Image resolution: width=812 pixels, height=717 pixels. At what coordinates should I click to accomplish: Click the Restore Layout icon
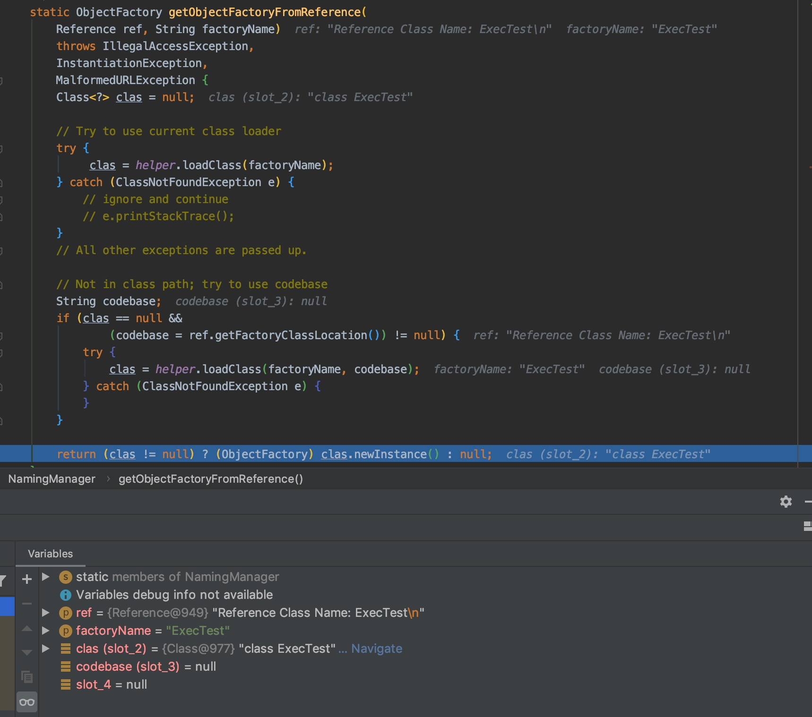pos(807,526)
